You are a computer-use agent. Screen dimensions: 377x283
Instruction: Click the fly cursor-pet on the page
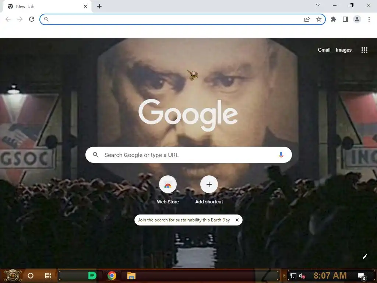[x=193, y=74]
